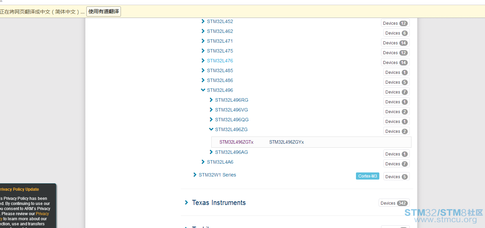This screenshot has width=485, height=228.
Task: Open the STM32L471 link
Action: (x=220, y=41)
